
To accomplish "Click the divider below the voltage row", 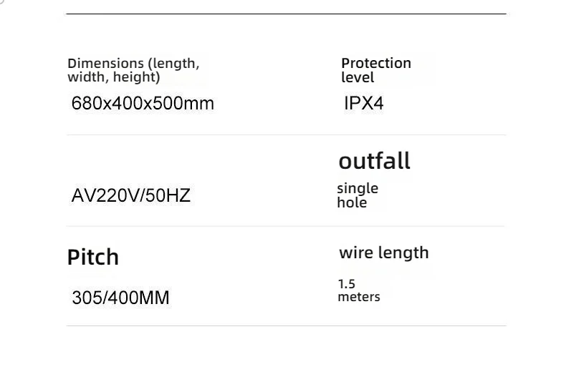I will (286, 226).
